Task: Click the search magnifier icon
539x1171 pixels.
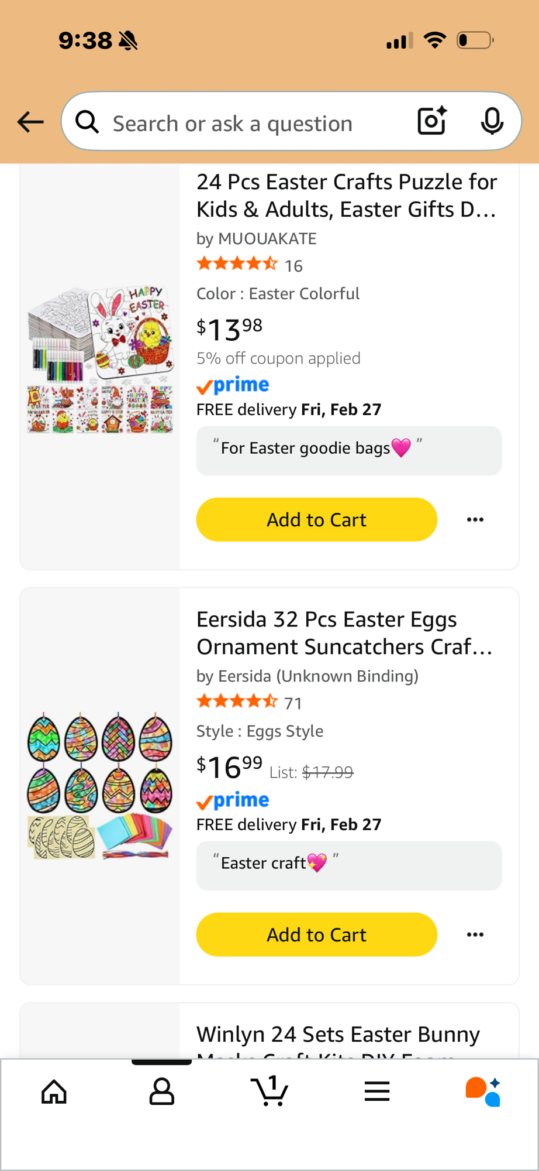Action: point(87,122)
